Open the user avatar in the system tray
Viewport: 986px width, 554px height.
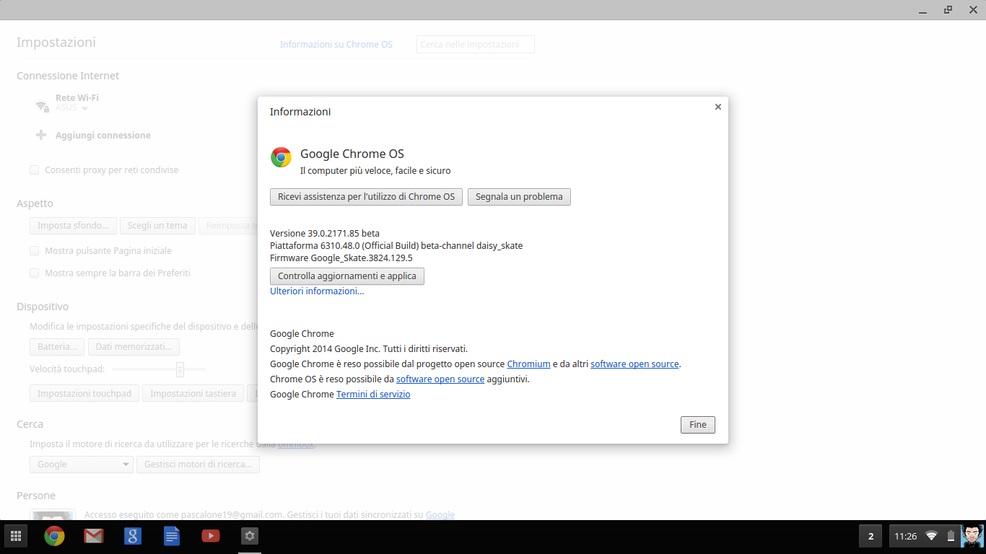coord(972,536)
